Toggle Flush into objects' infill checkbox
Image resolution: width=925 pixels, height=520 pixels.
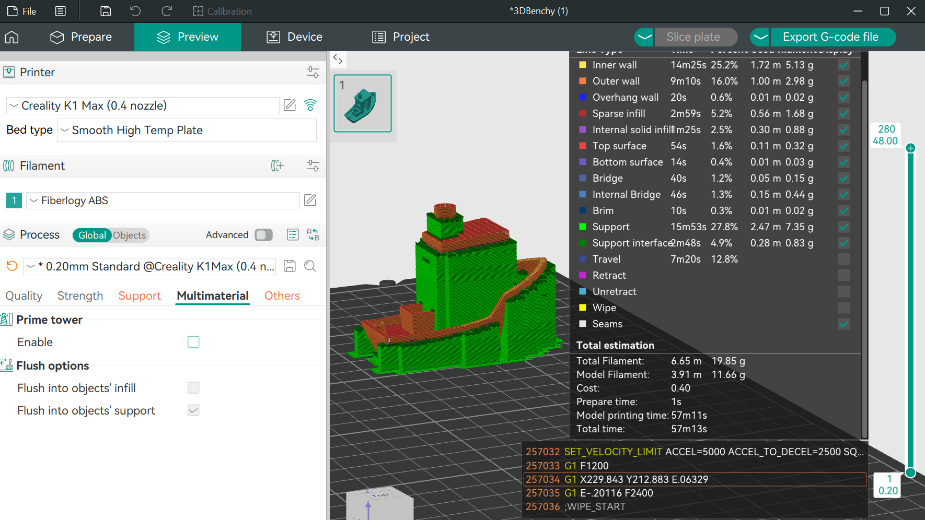pyautogui.click(x=193, y=388)
